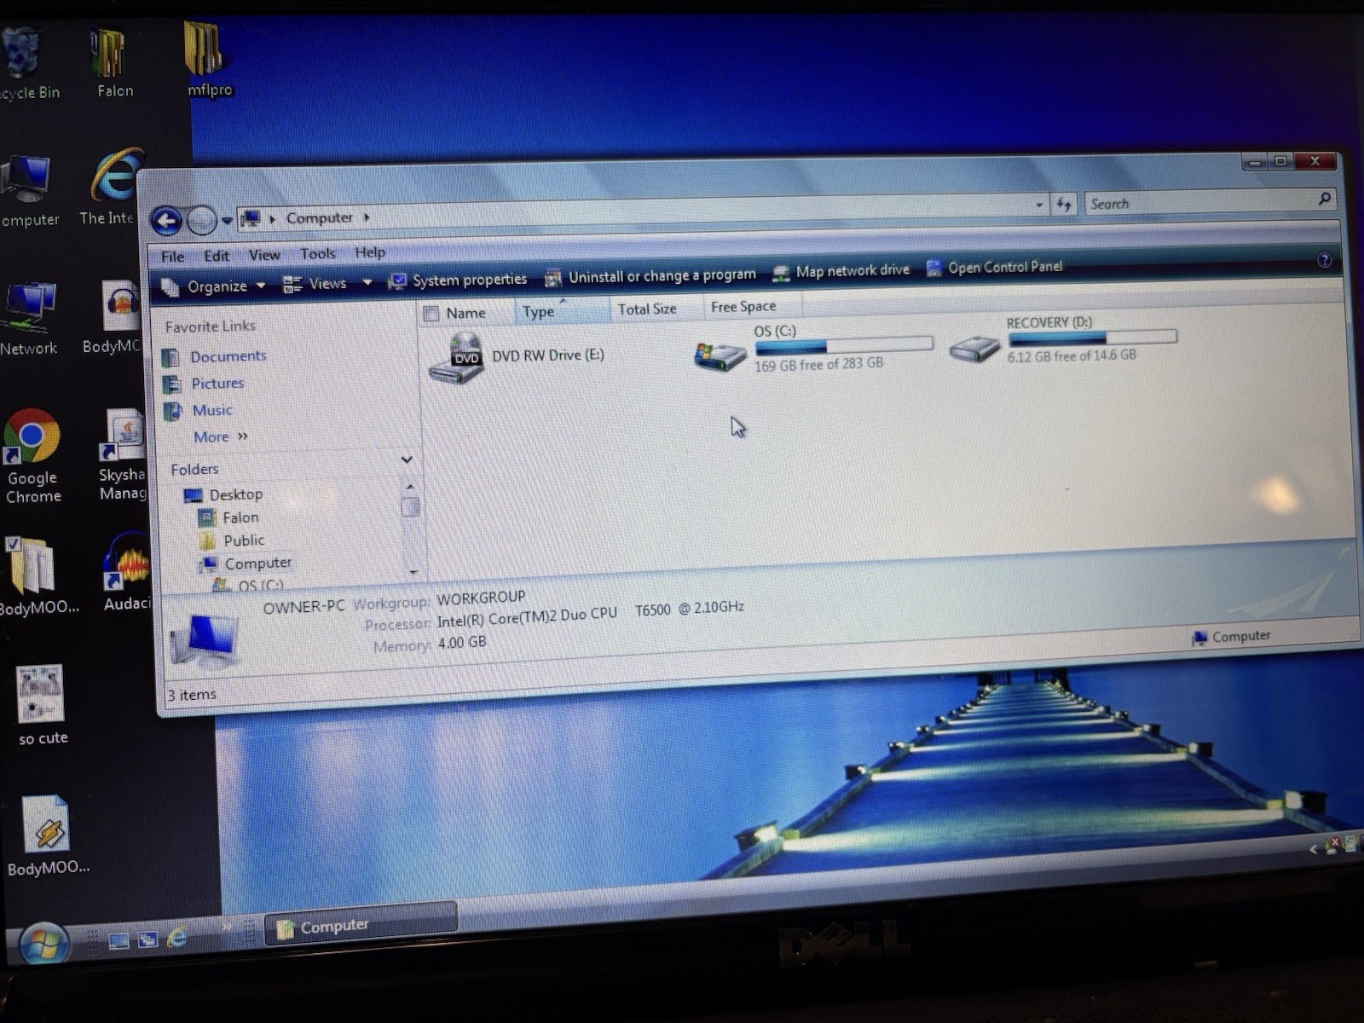The height and width of the screenshot is (1023, 1364).
Task: Open the address bar history dropdown
Action: coord(1038,205)
